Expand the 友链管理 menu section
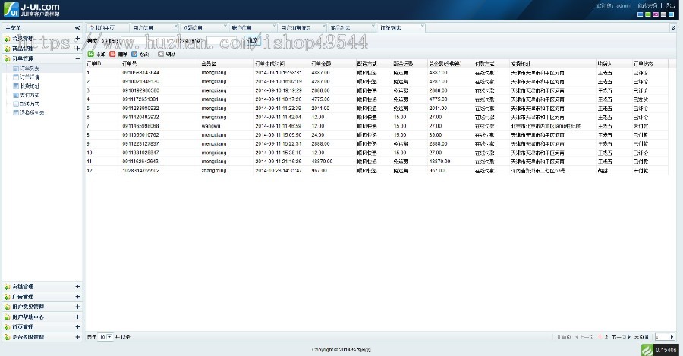Screen dimensions: 683x356 click(77, 287)
